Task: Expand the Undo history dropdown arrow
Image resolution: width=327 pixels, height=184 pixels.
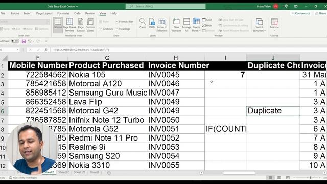Action: click(33, 41)
